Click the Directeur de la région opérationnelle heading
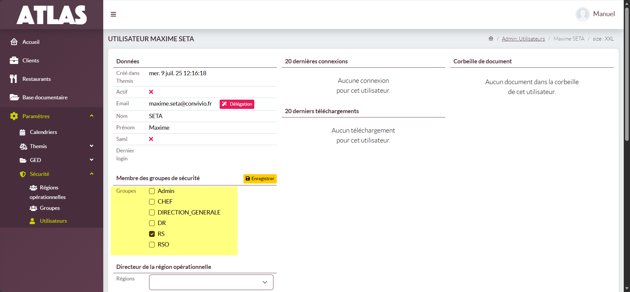The height and width of the screenshot is (292, 630). [164, 267]
